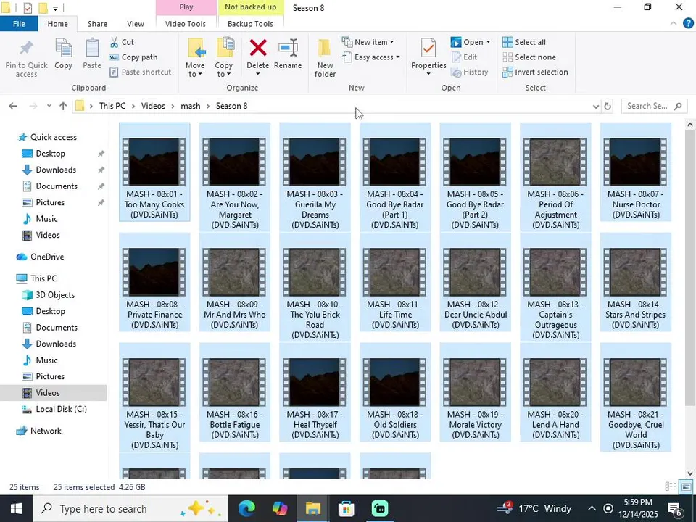Viewport: 696px width, 522px height.
Task: Click Videos in the address breadcrumb
Action: [x=153, y=106]
